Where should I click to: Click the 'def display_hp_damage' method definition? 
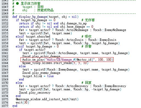tap(45, 17)
